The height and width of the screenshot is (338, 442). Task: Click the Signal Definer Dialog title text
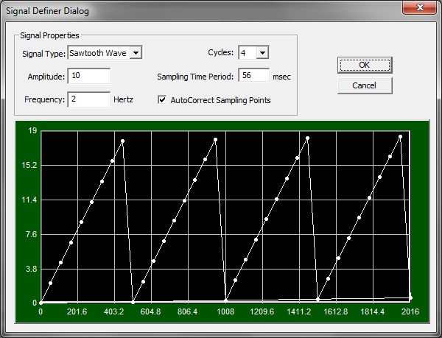pyautogui.click(x=47, y=11)
